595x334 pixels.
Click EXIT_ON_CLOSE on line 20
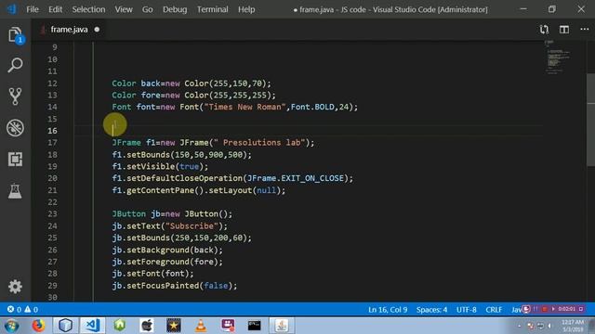click(312, 178)
